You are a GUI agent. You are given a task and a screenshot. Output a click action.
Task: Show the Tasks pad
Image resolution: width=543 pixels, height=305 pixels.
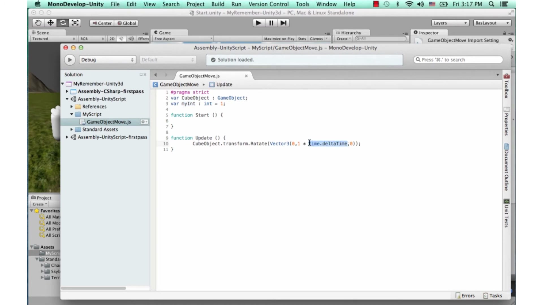[x=493, y=296]
